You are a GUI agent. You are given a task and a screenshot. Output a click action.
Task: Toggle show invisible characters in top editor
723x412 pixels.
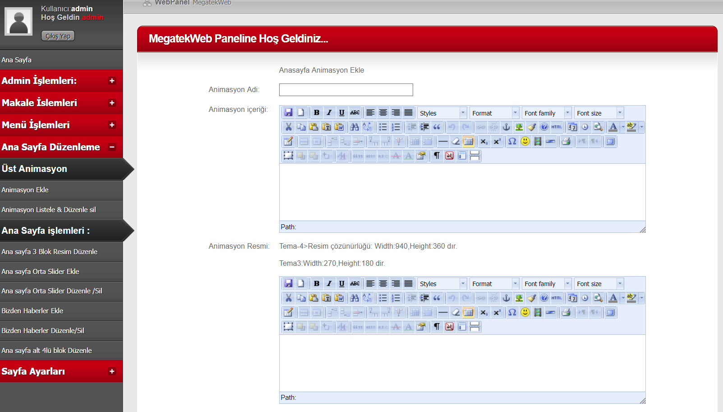[437, 156]
